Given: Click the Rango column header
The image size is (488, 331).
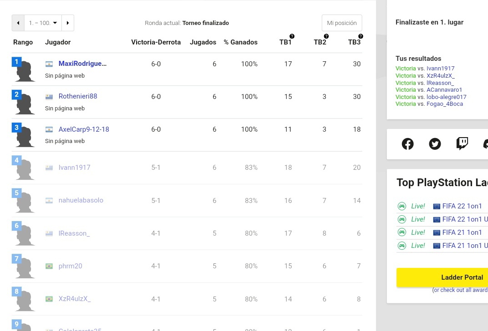Looking at the screenshot, I should pos(23,42).
